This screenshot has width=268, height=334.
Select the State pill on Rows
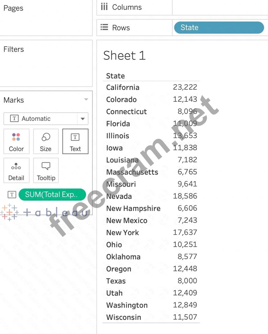pos(219,28)
